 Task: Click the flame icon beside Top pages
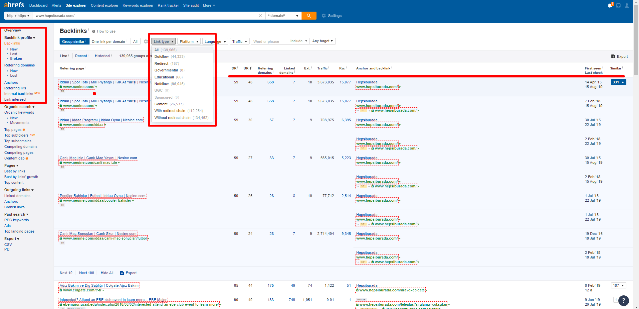pos(24,130)
